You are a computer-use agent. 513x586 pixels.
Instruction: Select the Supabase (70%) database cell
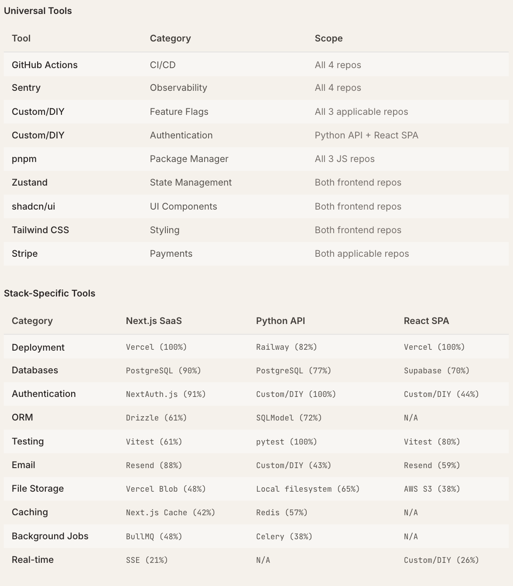point(436,371)
